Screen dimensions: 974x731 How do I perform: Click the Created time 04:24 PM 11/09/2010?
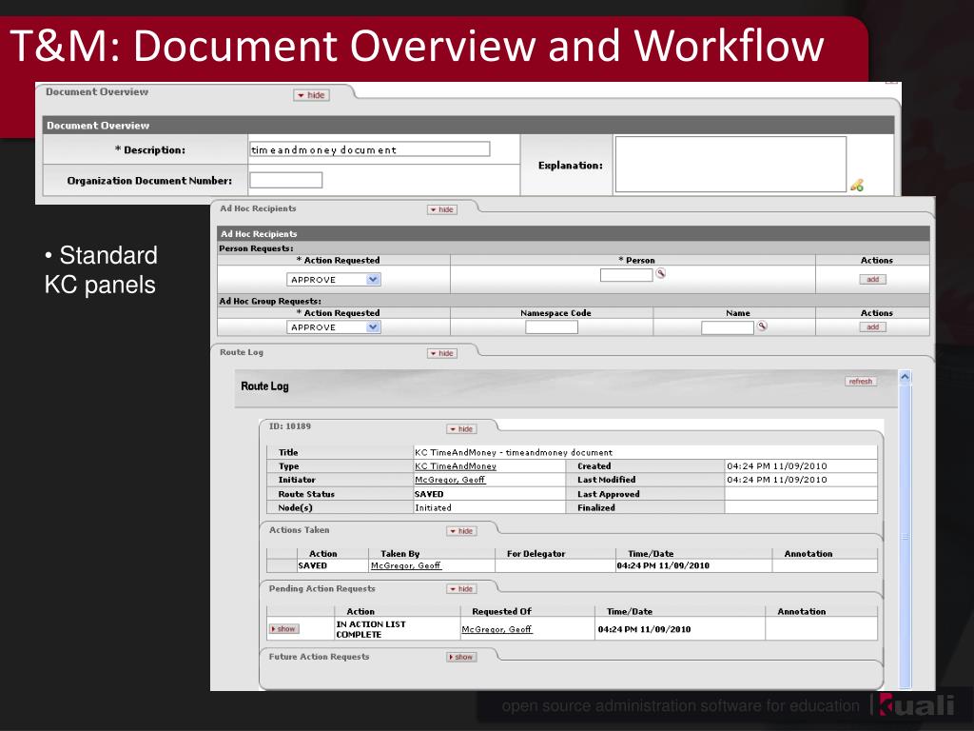point(776,466)
